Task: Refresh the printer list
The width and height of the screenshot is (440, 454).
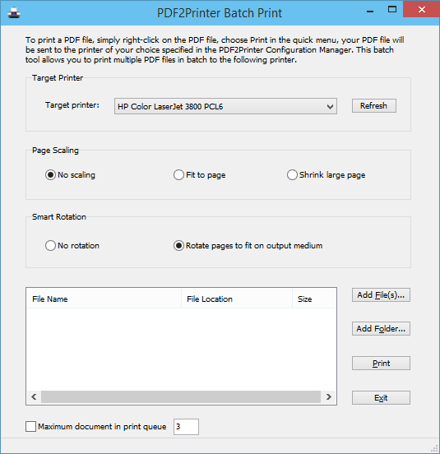Action: pyautogui.click(x=373, y=105)
